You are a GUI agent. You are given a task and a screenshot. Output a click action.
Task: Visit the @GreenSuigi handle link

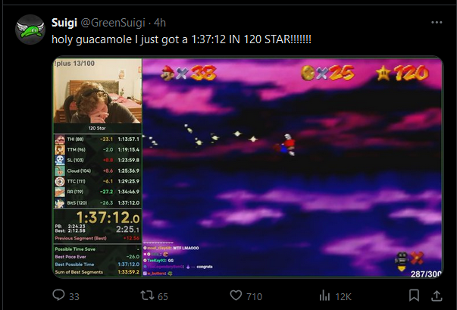[x=112, y=23]
